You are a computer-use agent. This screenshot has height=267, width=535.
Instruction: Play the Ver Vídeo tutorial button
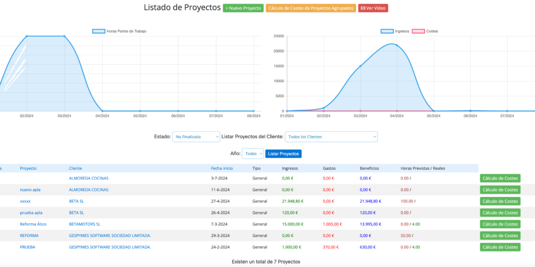click(373, 8)
